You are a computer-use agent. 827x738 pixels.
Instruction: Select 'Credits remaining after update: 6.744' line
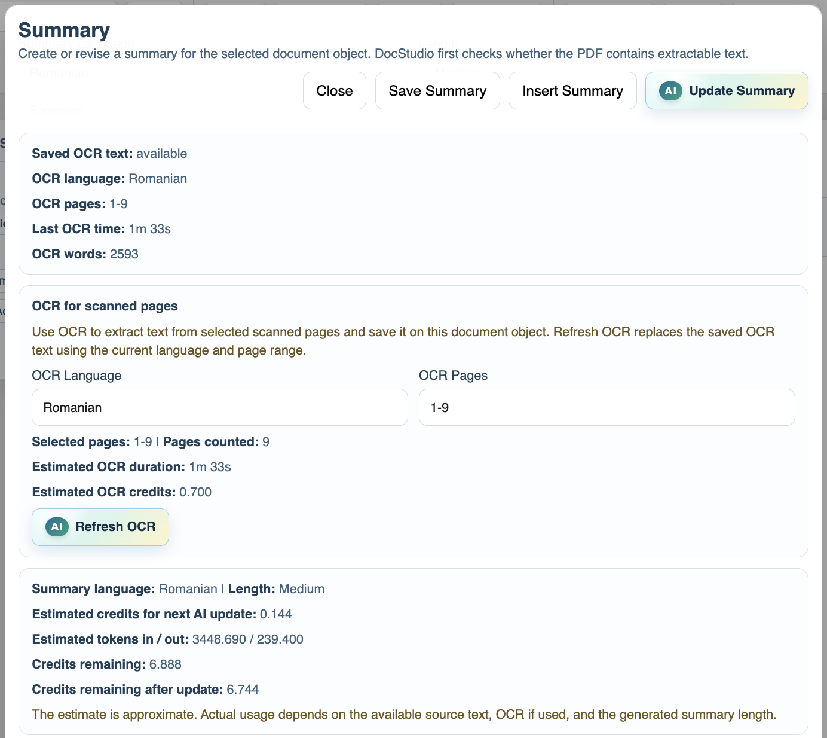(145, 690)
